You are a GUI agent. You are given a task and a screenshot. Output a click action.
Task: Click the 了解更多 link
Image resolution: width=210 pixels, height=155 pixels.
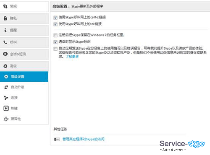tap(72, 57)
